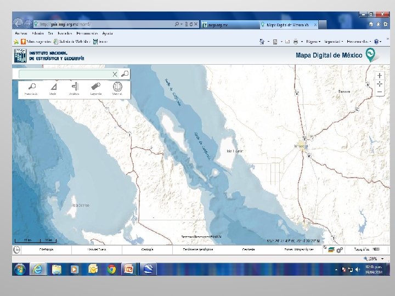Open the Página dropdown menu

pos(313,42)
